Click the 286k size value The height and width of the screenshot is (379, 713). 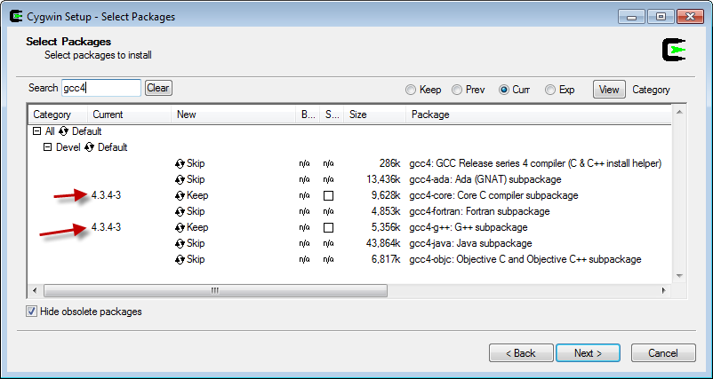tap(389, 163)
